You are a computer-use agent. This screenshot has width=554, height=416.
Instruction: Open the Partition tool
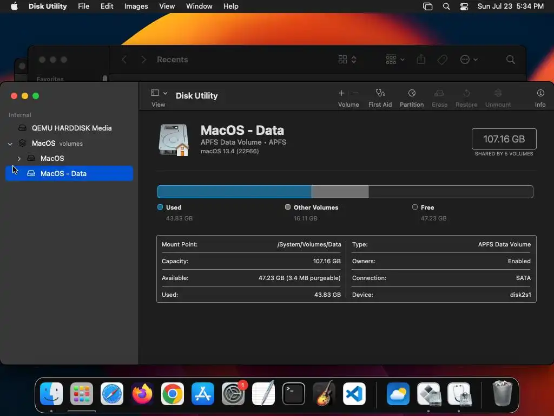[412, 93]
